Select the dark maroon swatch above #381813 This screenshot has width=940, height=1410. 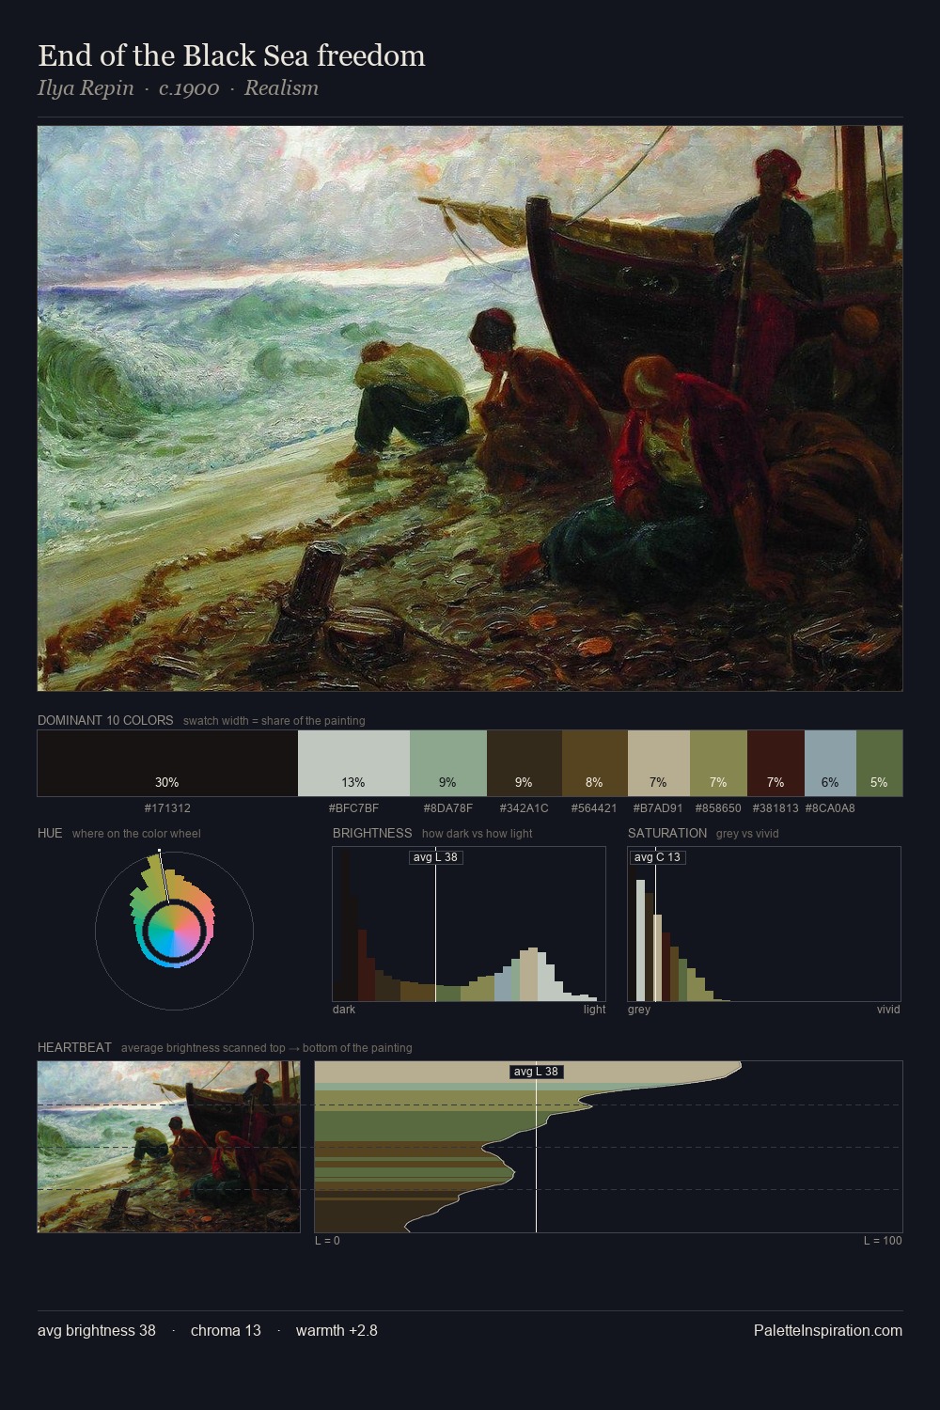pos(775,763)
